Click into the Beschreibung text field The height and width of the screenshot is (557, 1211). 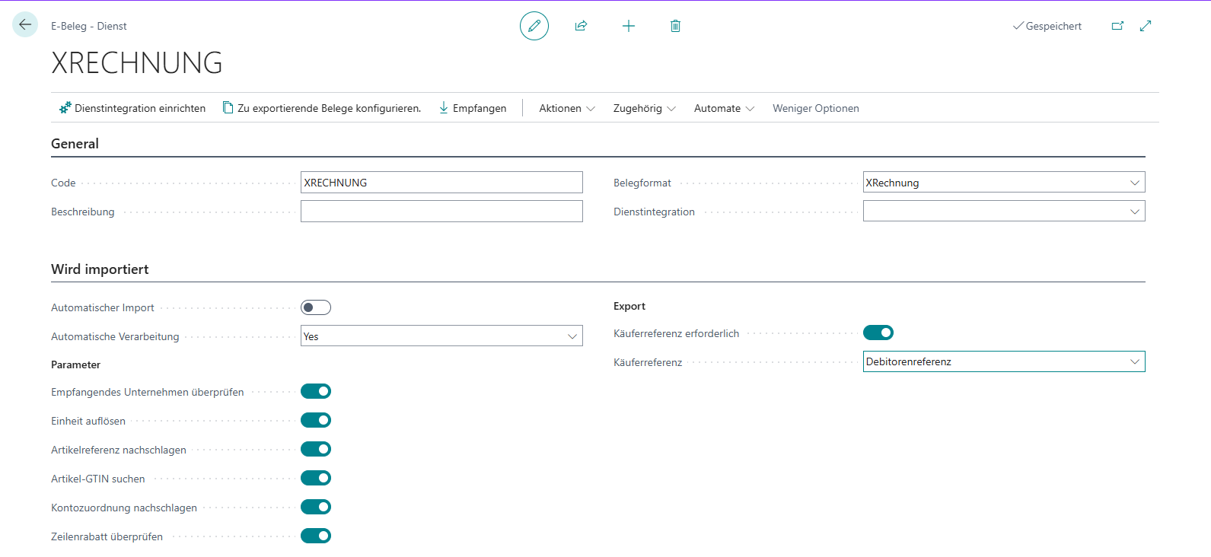[441, 212]
